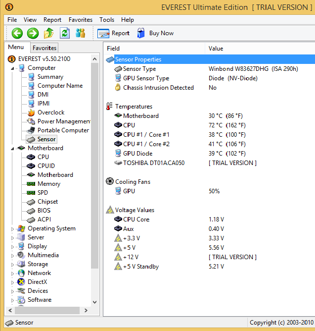Click the tree panel horizontal scrollbar right arrow
Viewport: 315px width, 331px height.
(87, 310)
